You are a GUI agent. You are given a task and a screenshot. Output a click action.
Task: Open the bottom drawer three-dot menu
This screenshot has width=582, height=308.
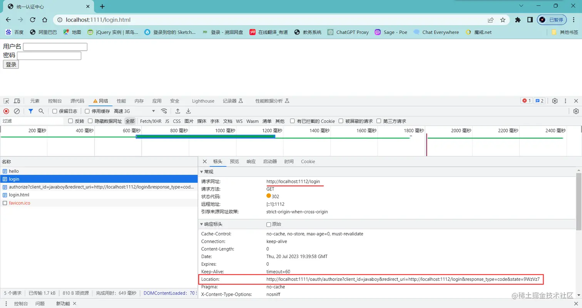point(6,303)
